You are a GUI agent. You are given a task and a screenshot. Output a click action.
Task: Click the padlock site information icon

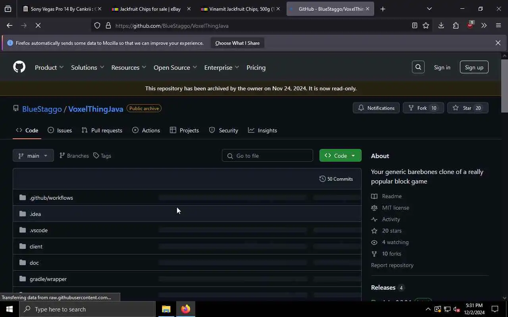click(108, 26)
